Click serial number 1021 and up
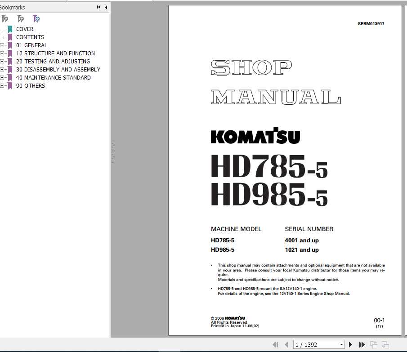This screenshot has height=352, width=407. point(302,250)
